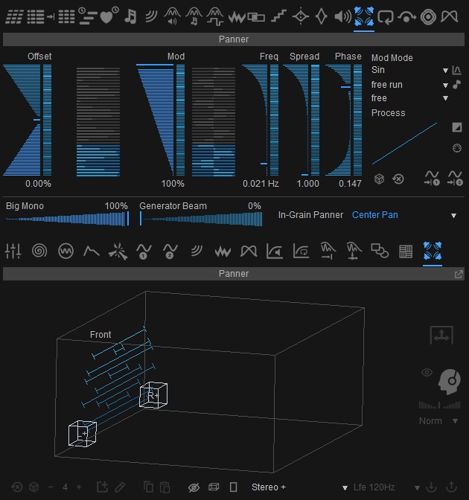
Task: Toggle the Process curve square icon
Action: [x=457, y=127]
